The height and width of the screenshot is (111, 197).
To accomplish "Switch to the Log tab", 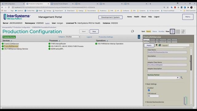I will coord(157,41).
